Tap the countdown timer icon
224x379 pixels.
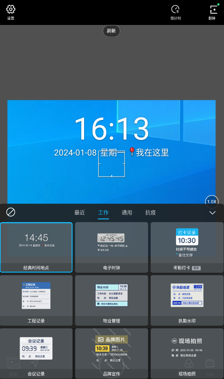(x=176, y=9)
